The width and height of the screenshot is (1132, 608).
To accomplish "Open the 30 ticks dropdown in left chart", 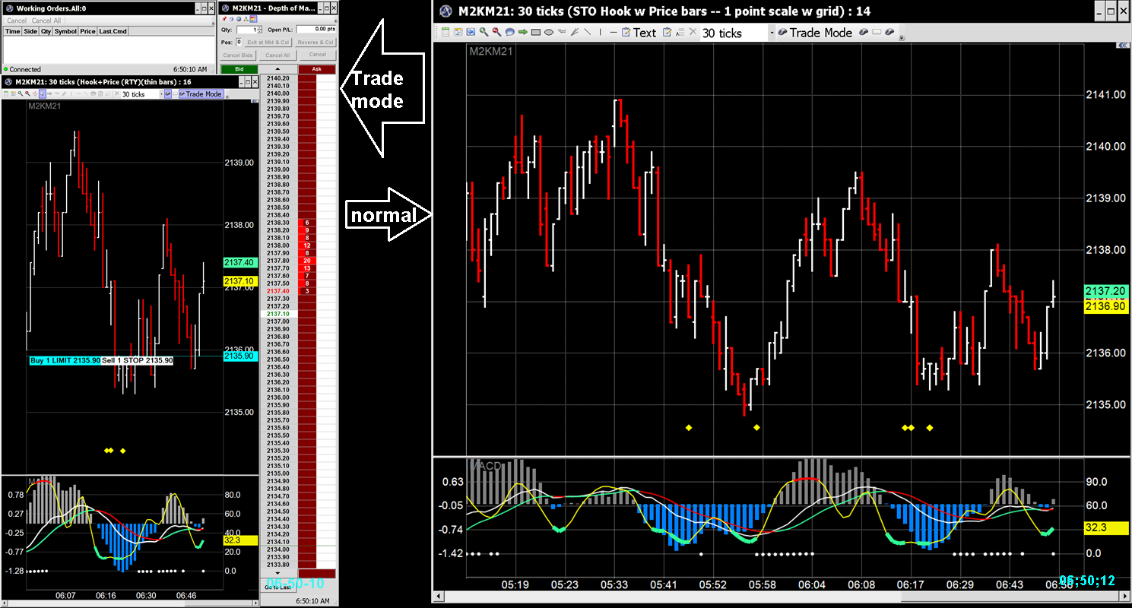I will pyautogui.click(x=161, y=94).
